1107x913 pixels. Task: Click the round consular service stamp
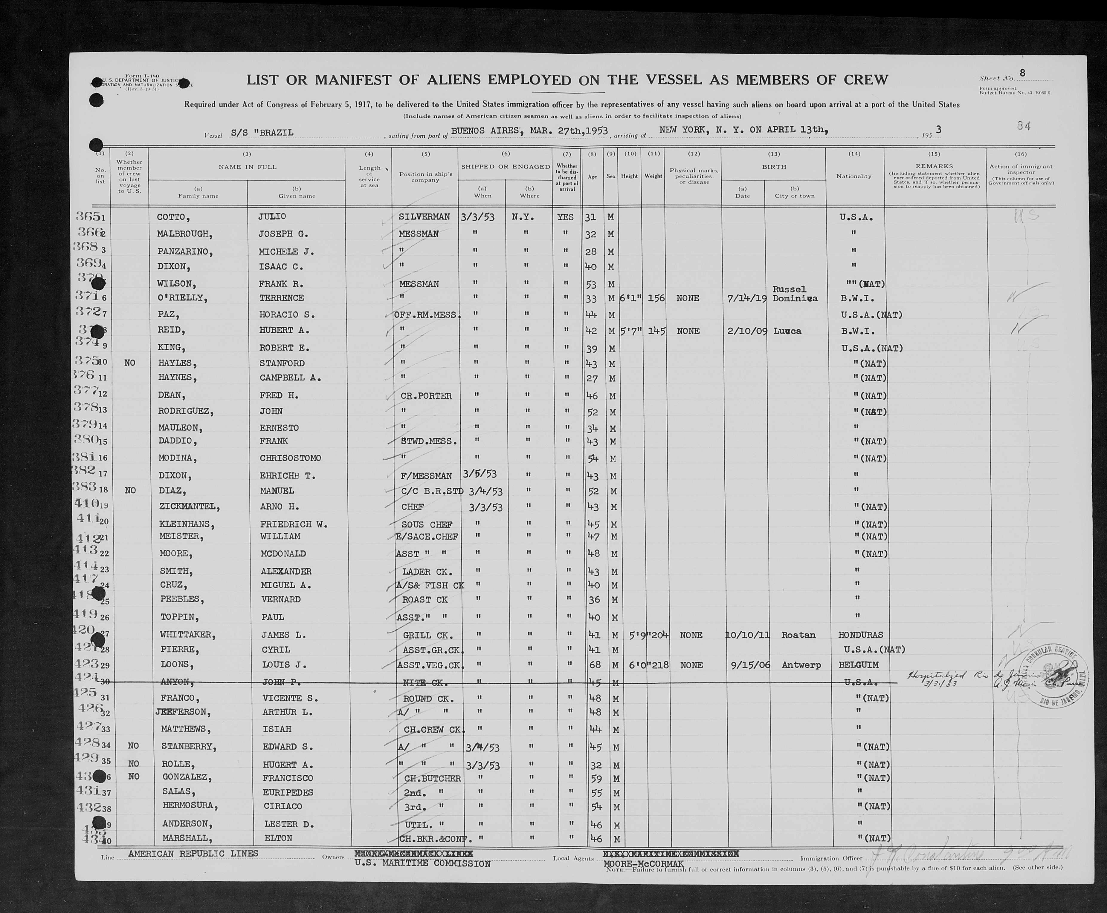click(x=1055, y=675)
